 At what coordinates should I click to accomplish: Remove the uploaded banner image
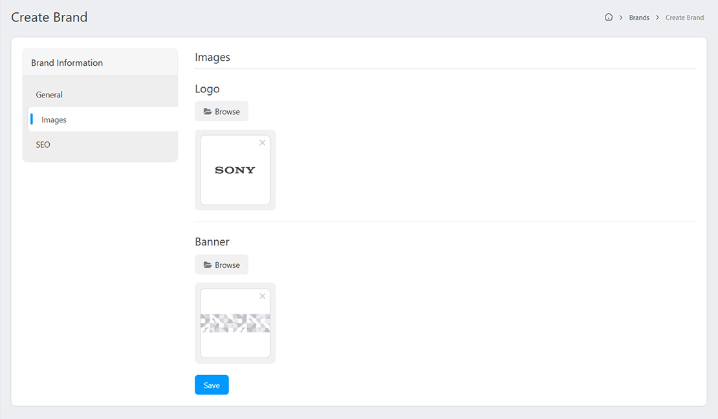tap(262, 296)
